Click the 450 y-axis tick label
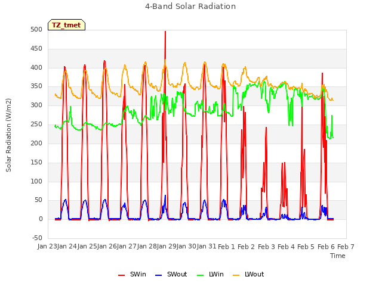 pyautogui.click(x=36, y=48)
